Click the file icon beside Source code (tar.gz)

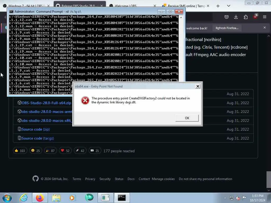tap(19, 138)
